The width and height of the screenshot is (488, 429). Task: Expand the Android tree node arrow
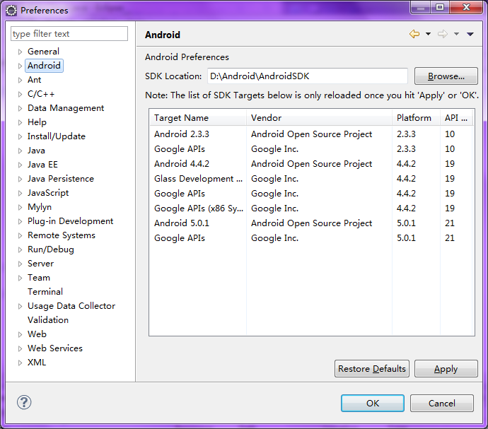click(x=20, y=66)
